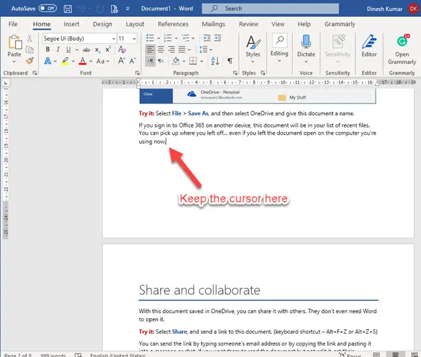Click the Undo arrow icon
The width and height of the screenshot is (421, 357).
pos(82,9)
